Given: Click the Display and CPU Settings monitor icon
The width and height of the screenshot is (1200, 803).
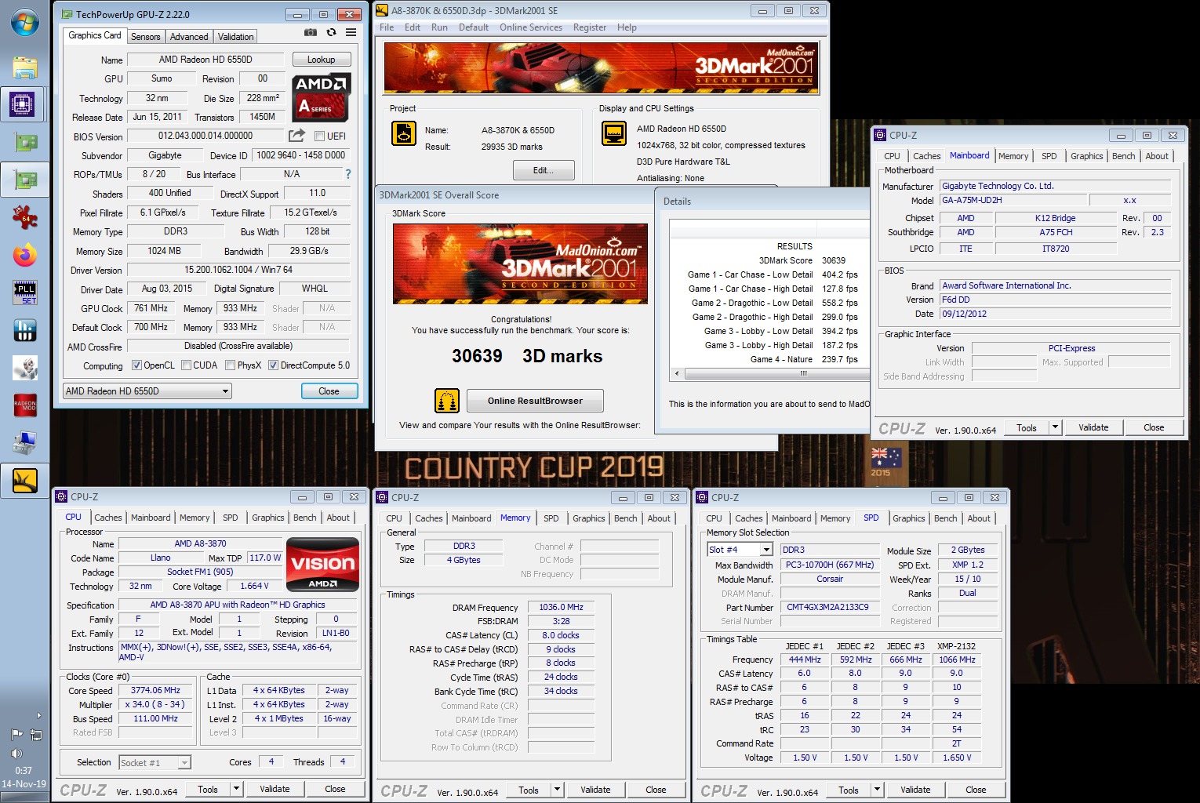Looking at the screenshot, I should pyautogui.click(x=614, y=133).
